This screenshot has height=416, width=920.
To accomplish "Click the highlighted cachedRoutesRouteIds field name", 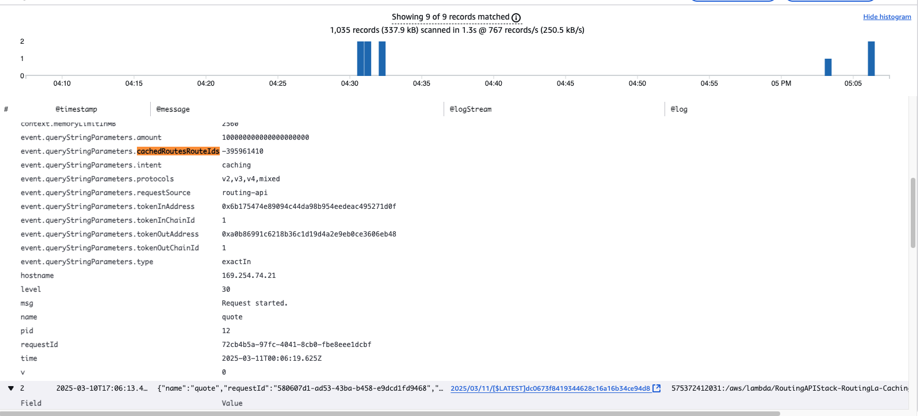I will pyautogui.click(x=178, y=151).
